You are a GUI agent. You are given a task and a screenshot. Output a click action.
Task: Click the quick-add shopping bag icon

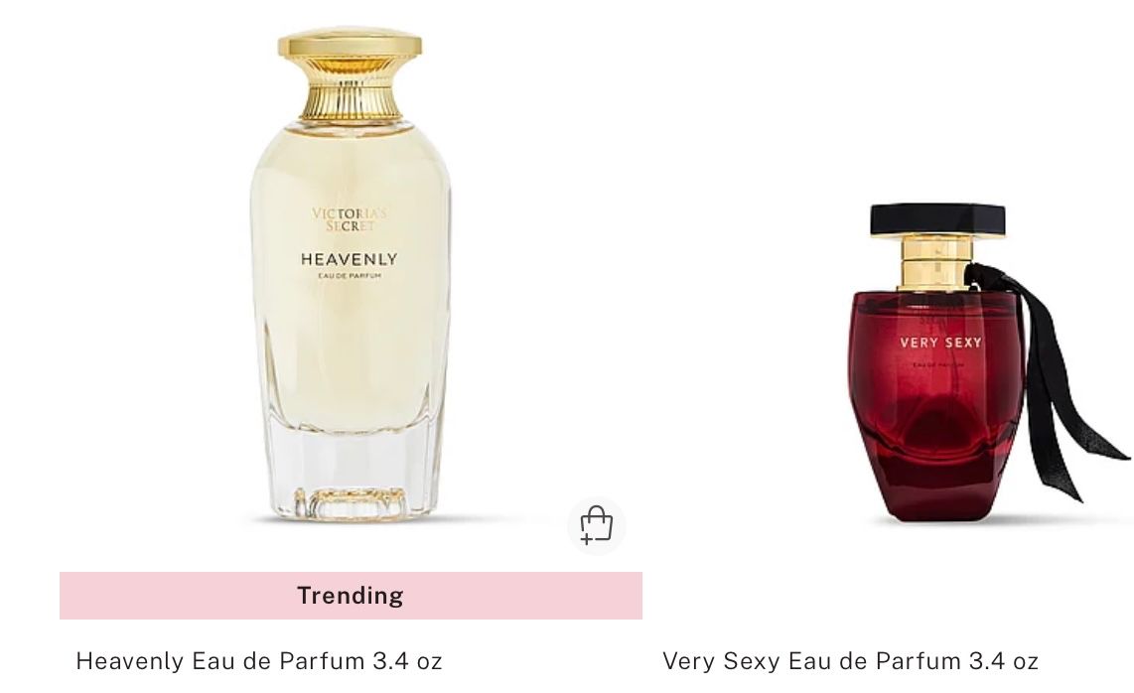click(596, 525)
